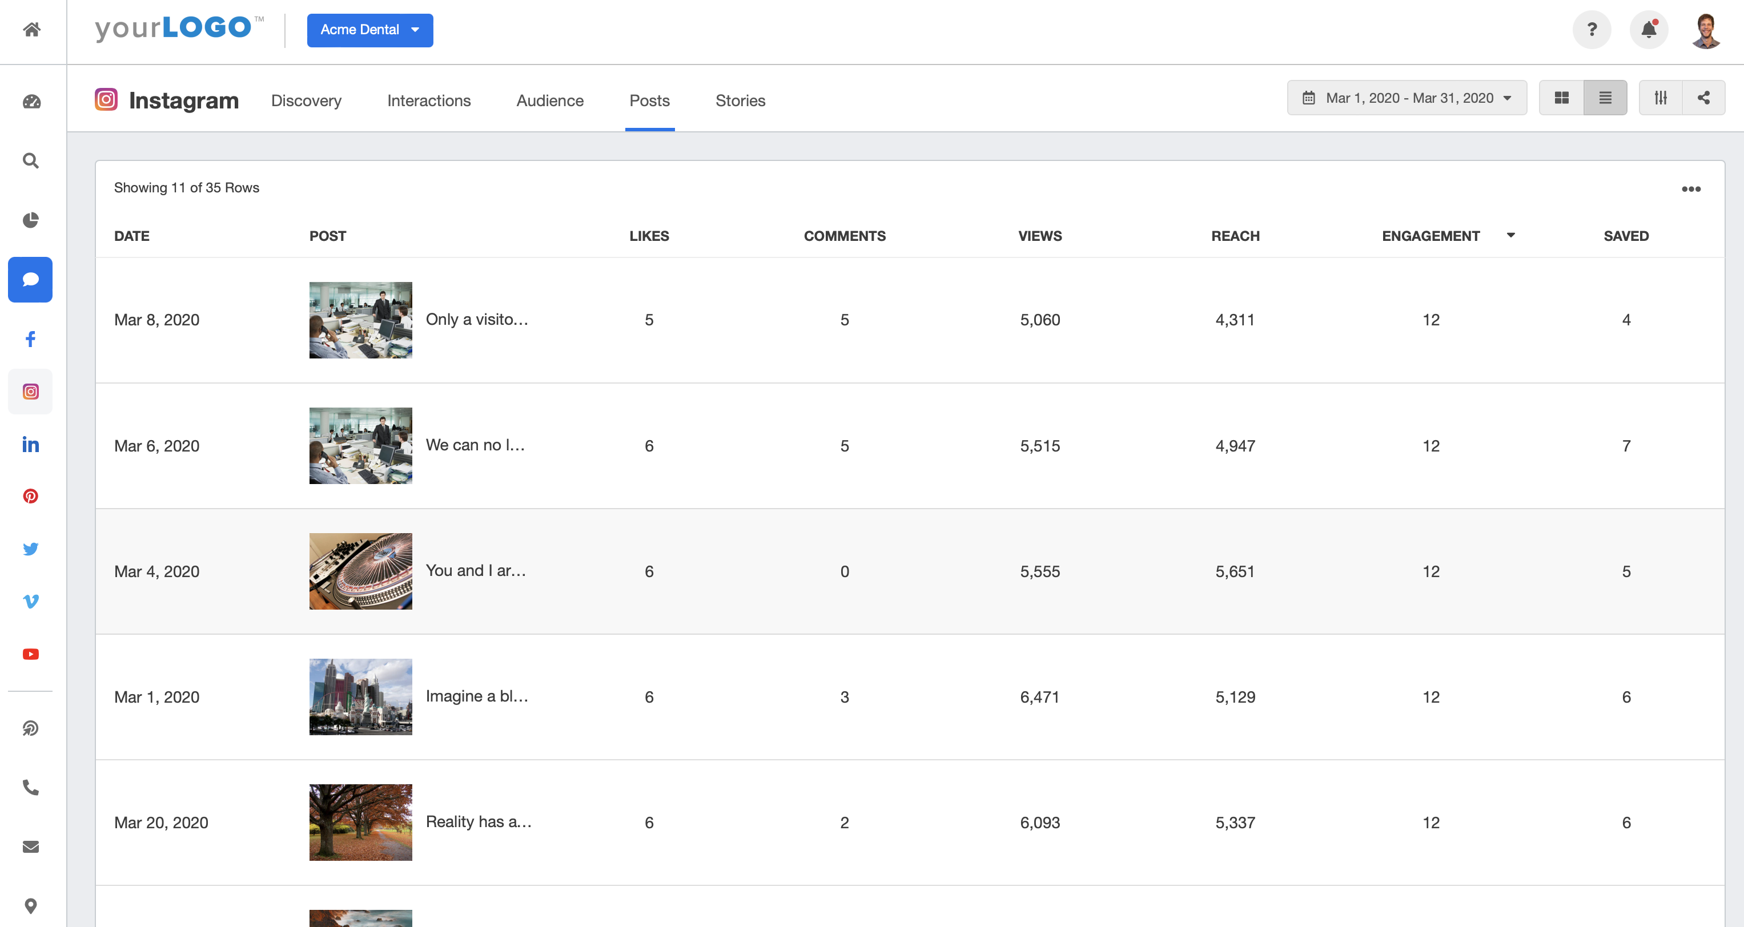Open the location pin icon
Screen dimensions: 1744x927
click(30, 906)
